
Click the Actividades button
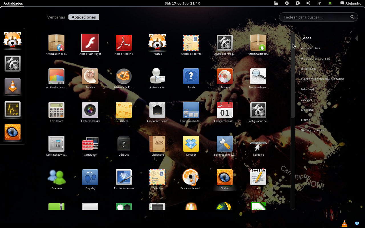[x=13, y=3]
